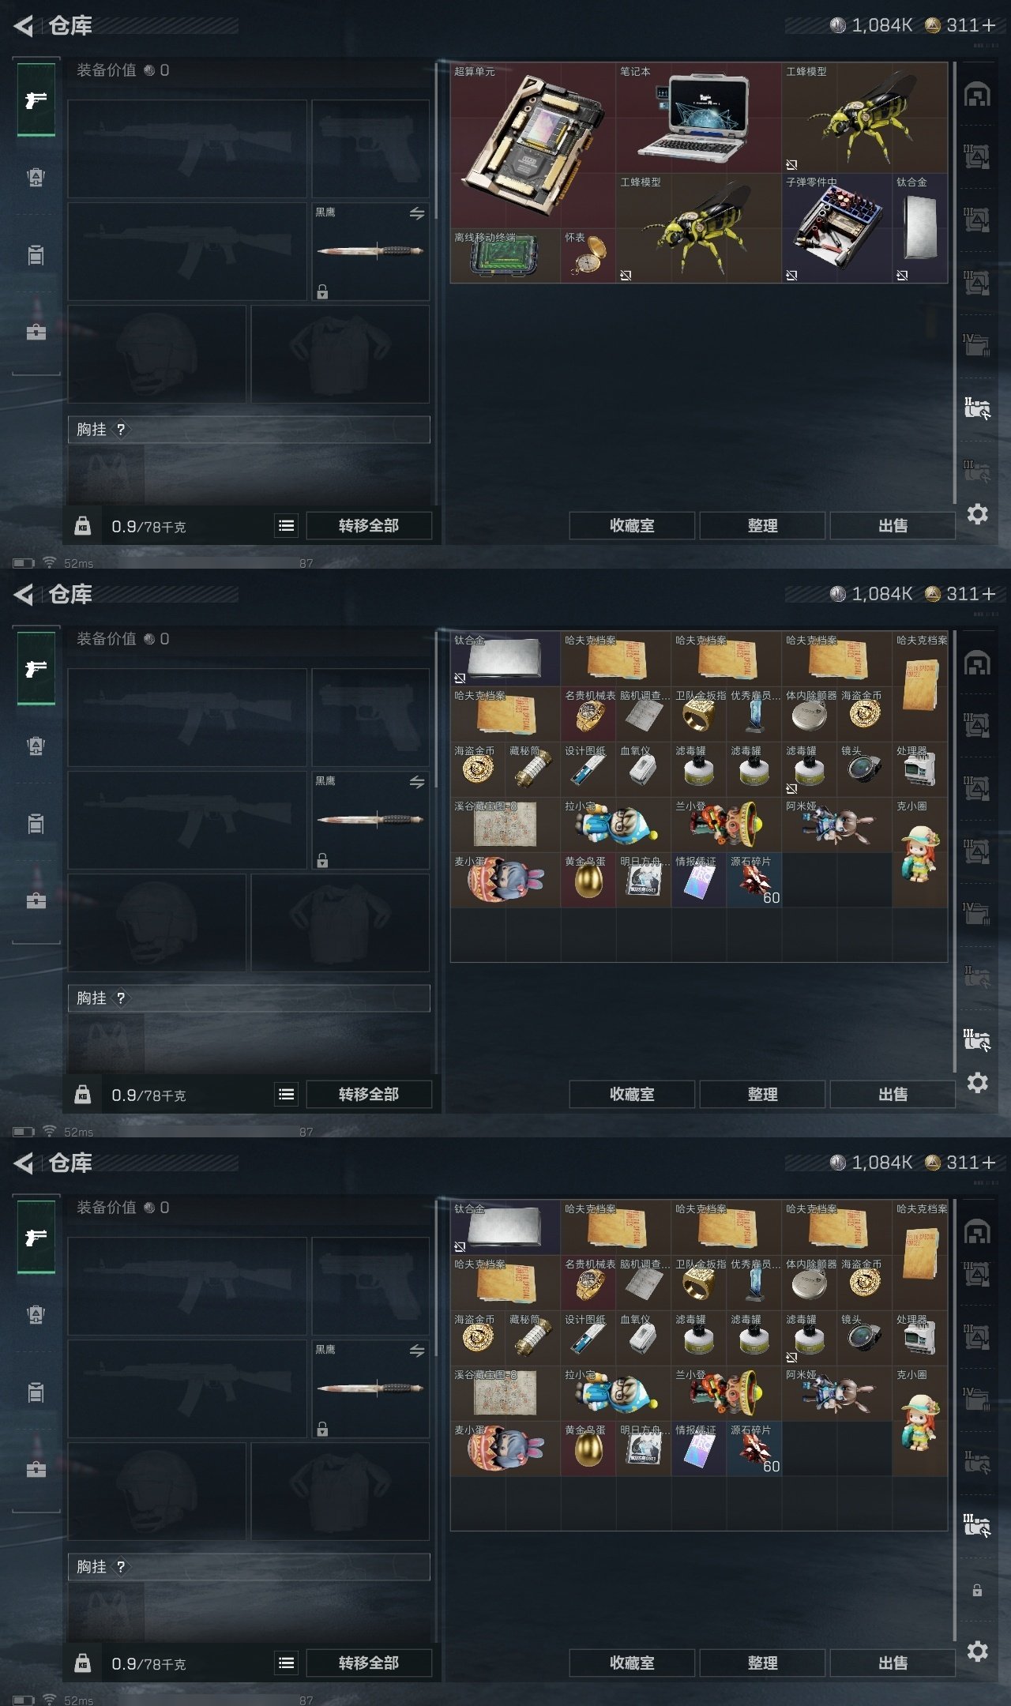Open topmost medkit sidebar tab
1011x1706 pixels.
pos(36,331)
